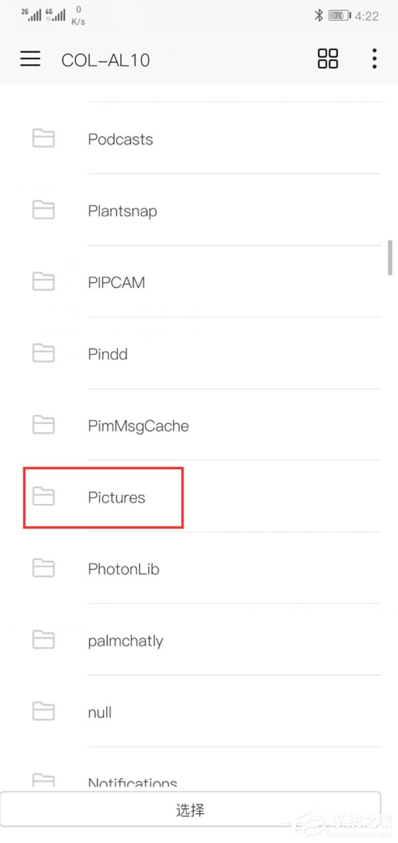
Task: Open the PimMsgCache folder
Action: click(199, 425)
